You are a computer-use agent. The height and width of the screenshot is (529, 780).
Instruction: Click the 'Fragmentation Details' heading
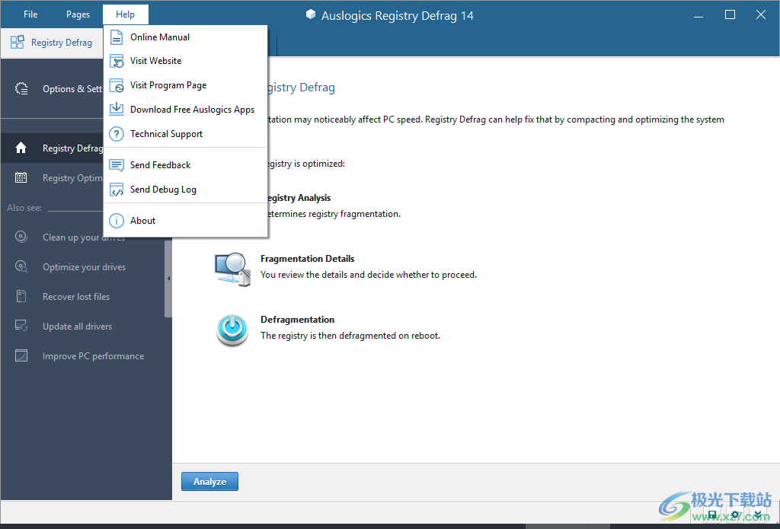click(308, 259)
